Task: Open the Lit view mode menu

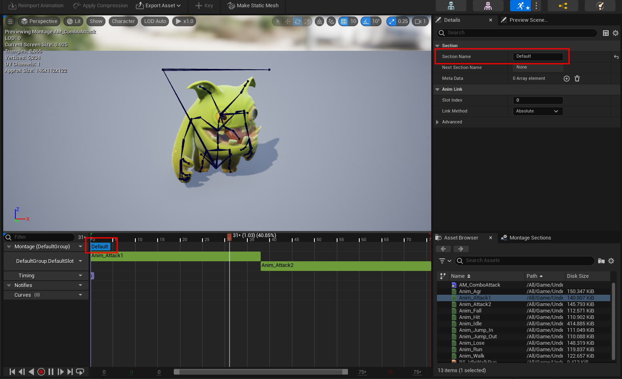Action: click(74, 21)
